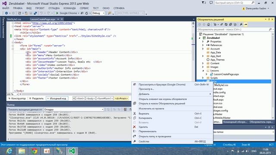Click the search magnifier in Solution Explorer
This screenshot has height=155, width=276.
point(270,29)
